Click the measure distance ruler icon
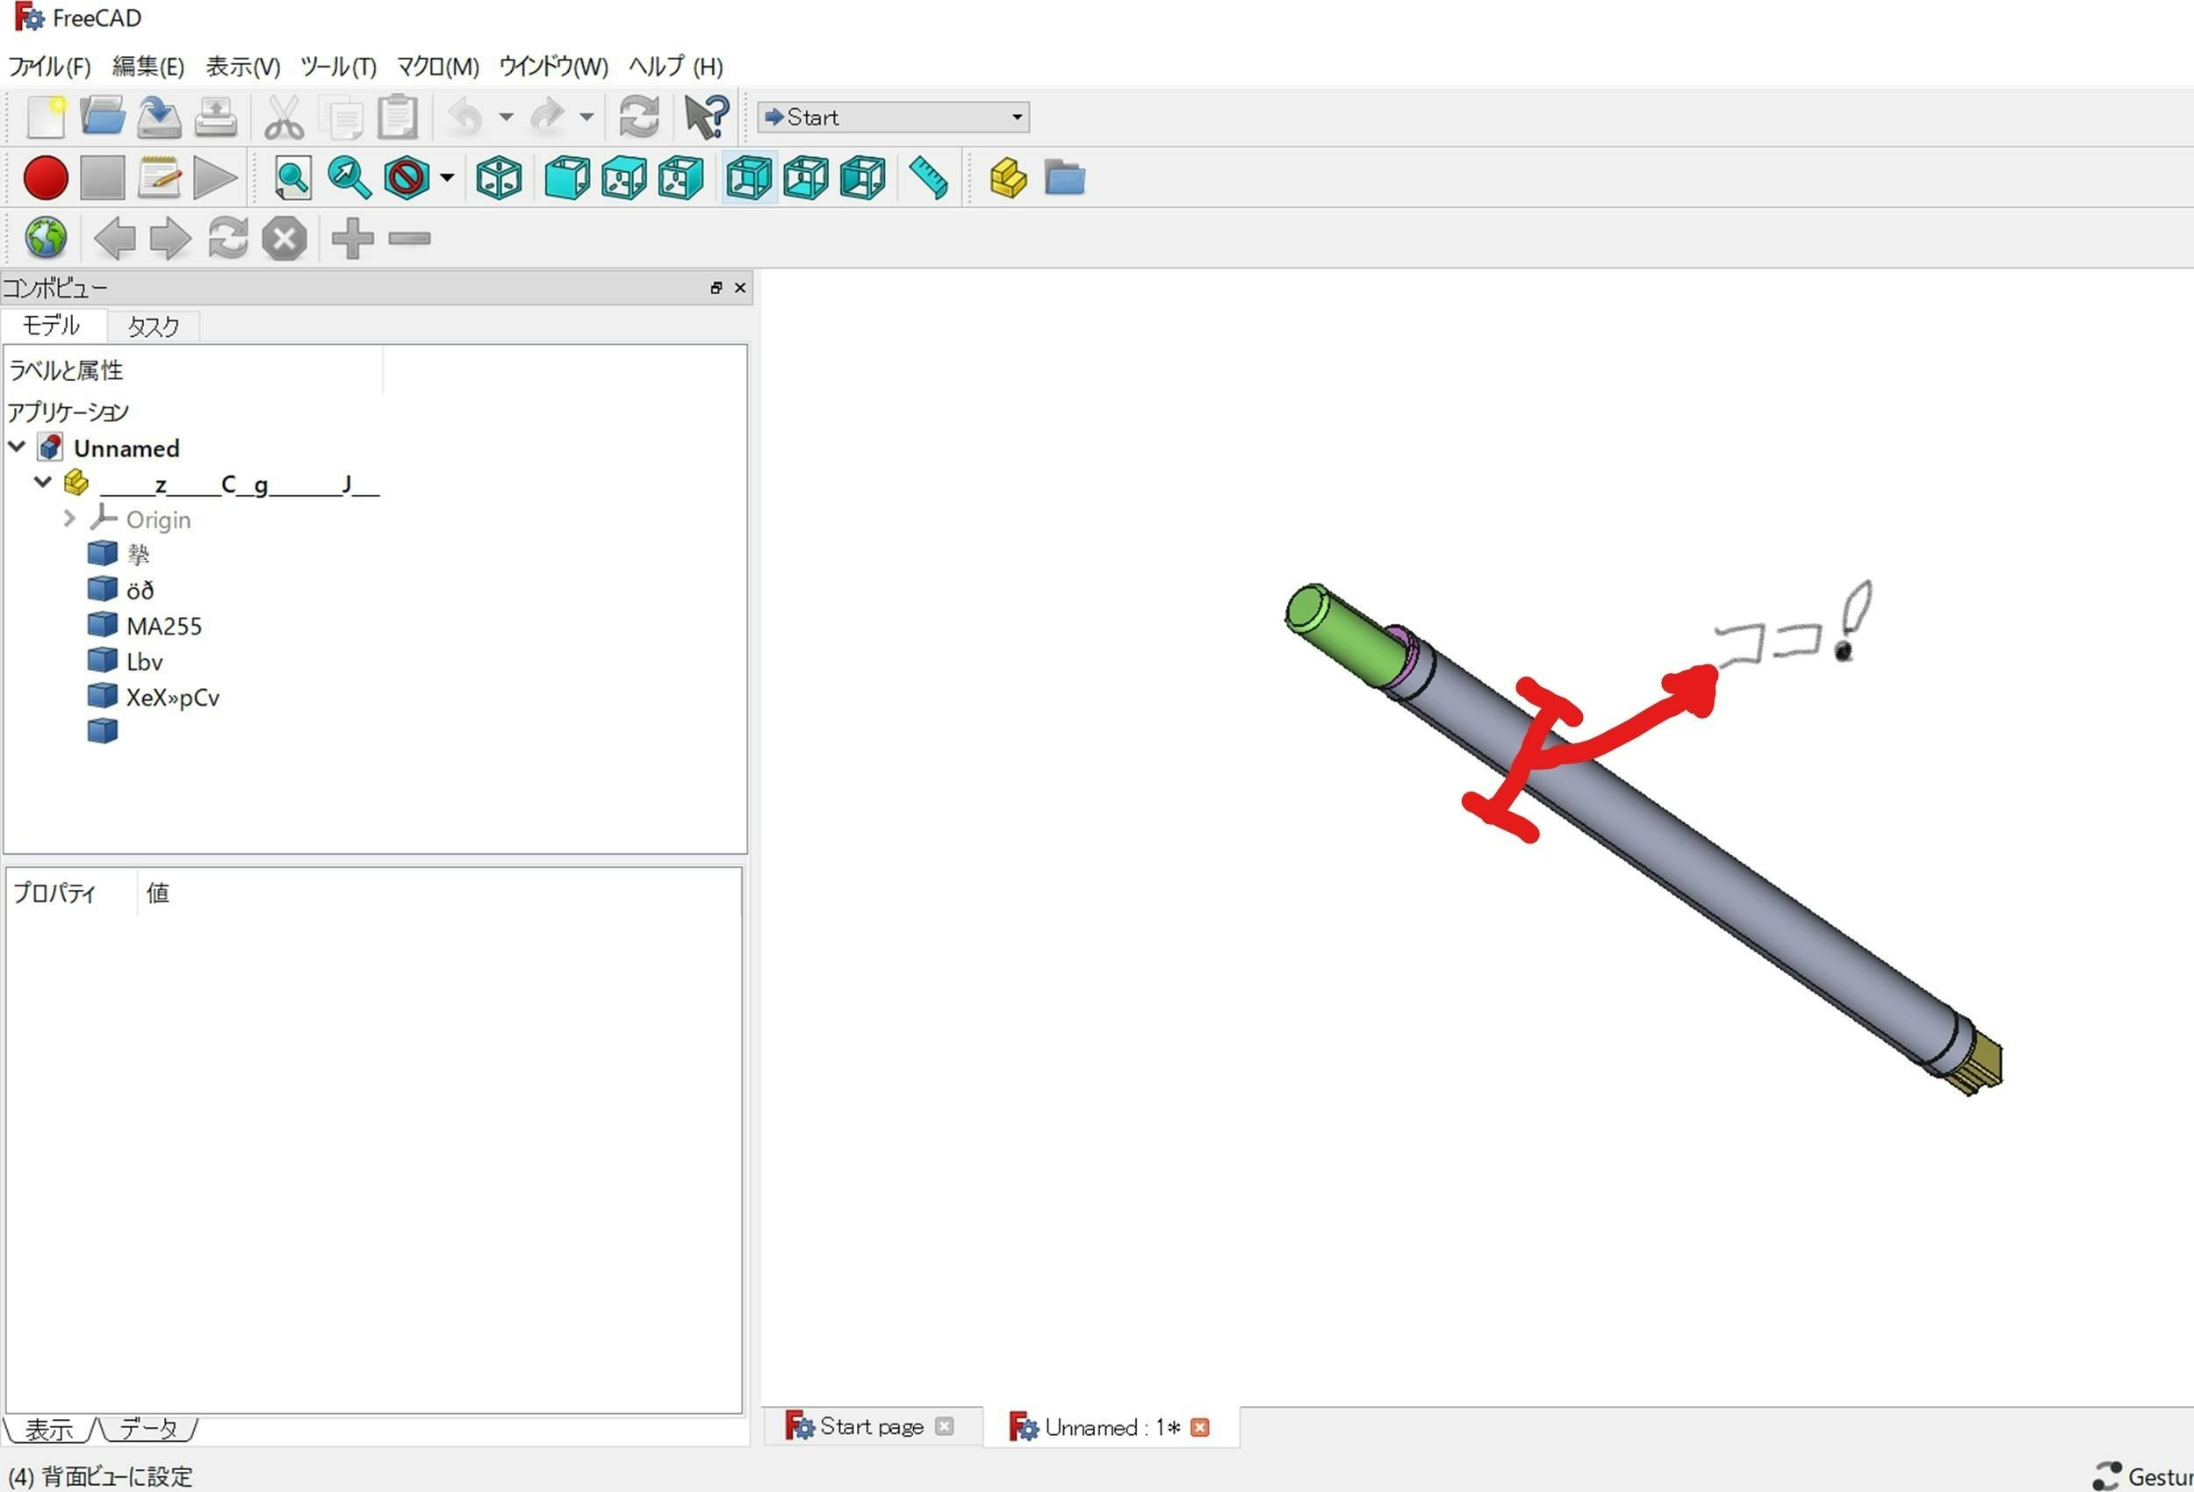This screenshot has width=2194, height=1492. point(928,178)
